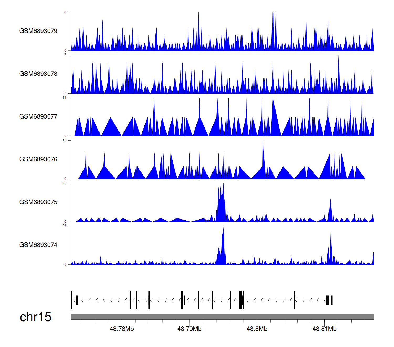Click the y-axis maximum value 32
Viewport: 394px width, 347px height.
[64, 183]
